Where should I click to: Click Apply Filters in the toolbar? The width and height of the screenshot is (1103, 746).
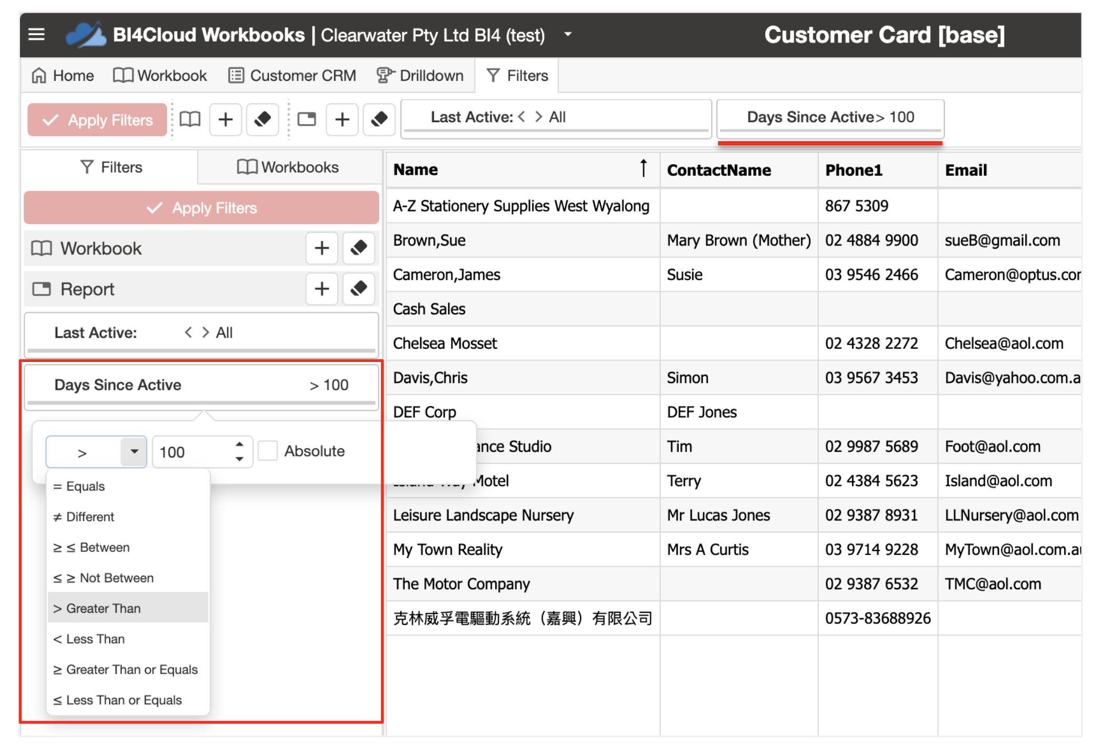point(97,120)
